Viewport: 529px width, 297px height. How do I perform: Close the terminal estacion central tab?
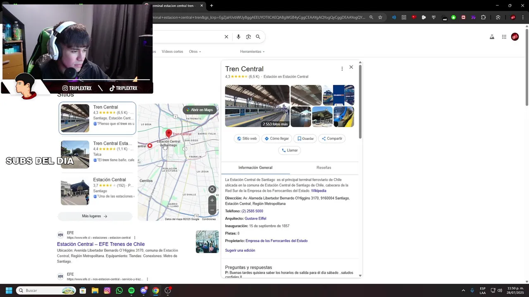click(x=202, y=6)
